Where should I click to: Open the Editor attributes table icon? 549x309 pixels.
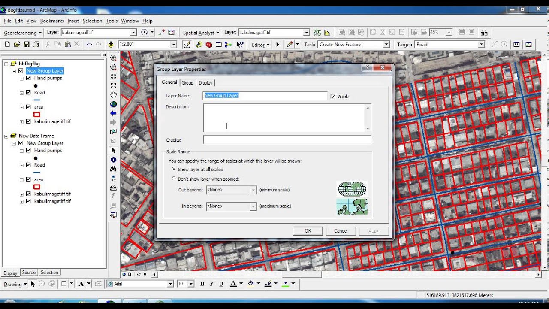tap(516, 44)
